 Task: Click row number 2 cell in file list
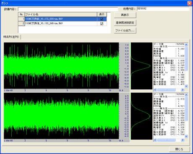click(21, 23)
